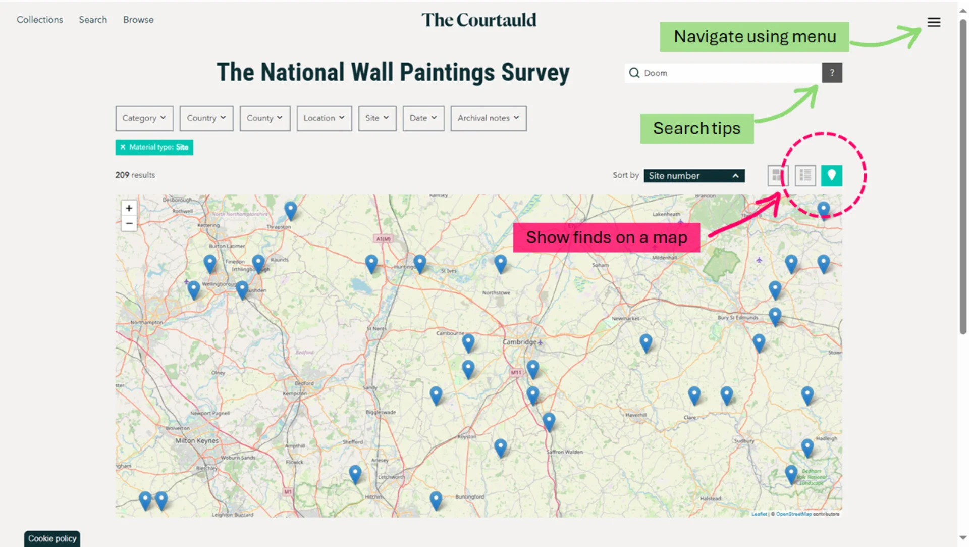Toggle the Site number sort direction chevron

click(x=736, y=176)
